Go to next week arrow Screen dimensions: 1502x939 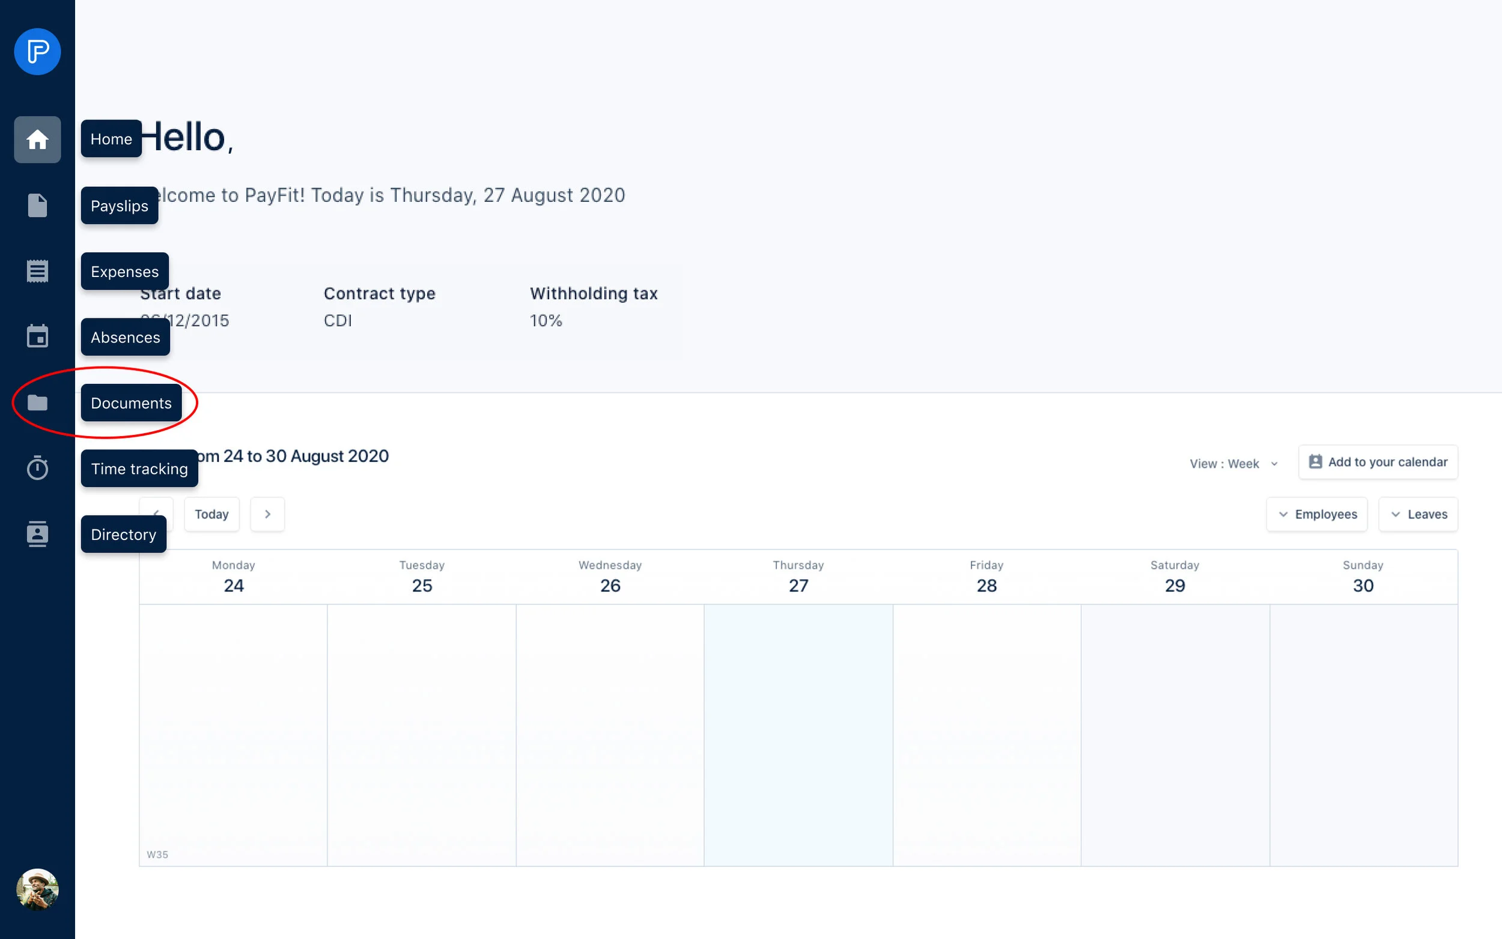(x=267, y=514)
